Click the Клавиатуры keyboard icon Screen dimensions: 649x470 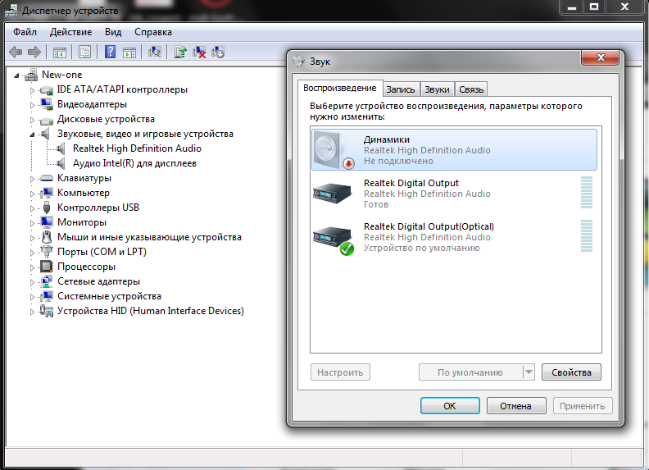tap(47, 178)
